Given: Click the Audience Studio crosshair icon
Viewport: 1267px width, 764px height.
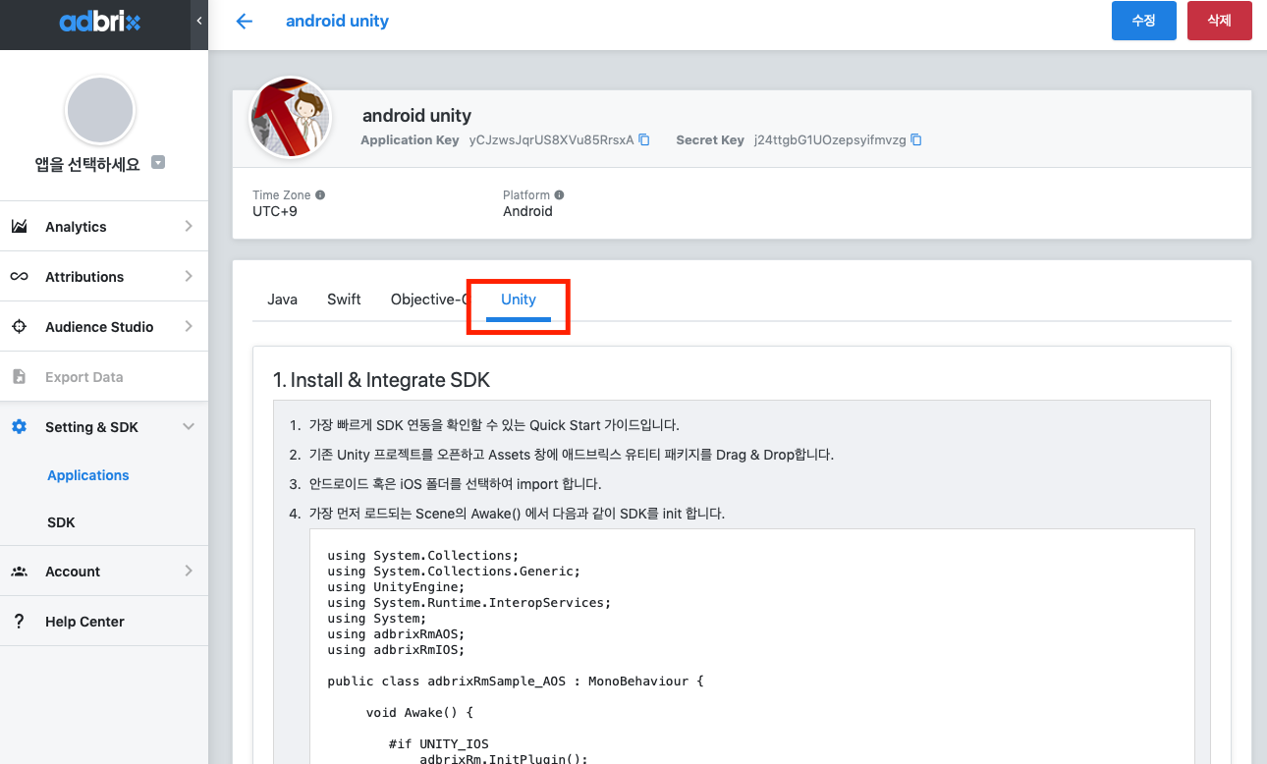Looking at the screenshot, I should [x=19, y=327].
